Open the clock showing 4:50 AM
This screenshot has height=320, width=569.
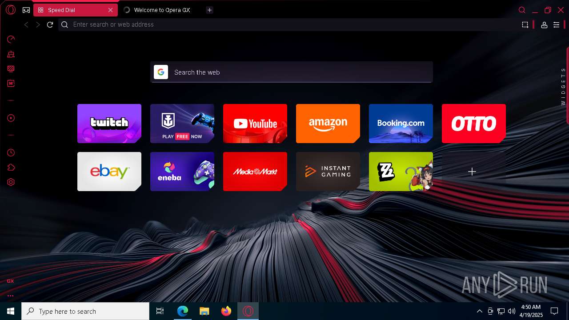(531, 311)
